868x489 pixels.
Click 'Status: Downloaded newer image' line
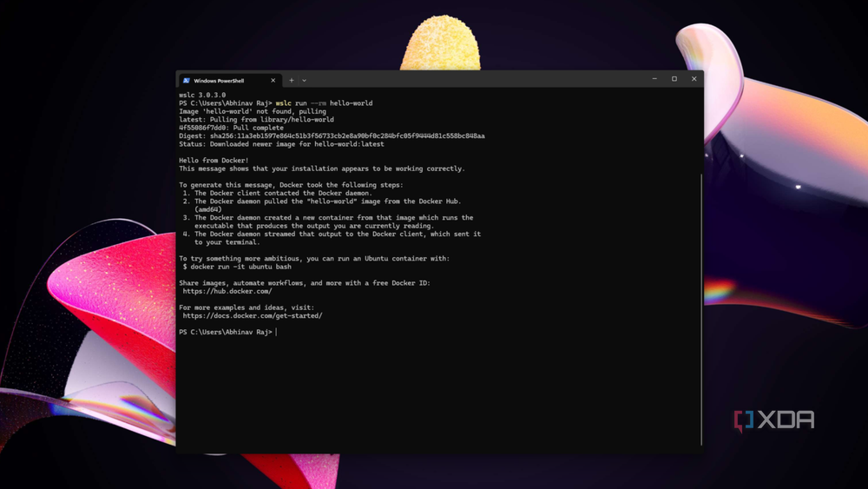click(x=281, y=144)
